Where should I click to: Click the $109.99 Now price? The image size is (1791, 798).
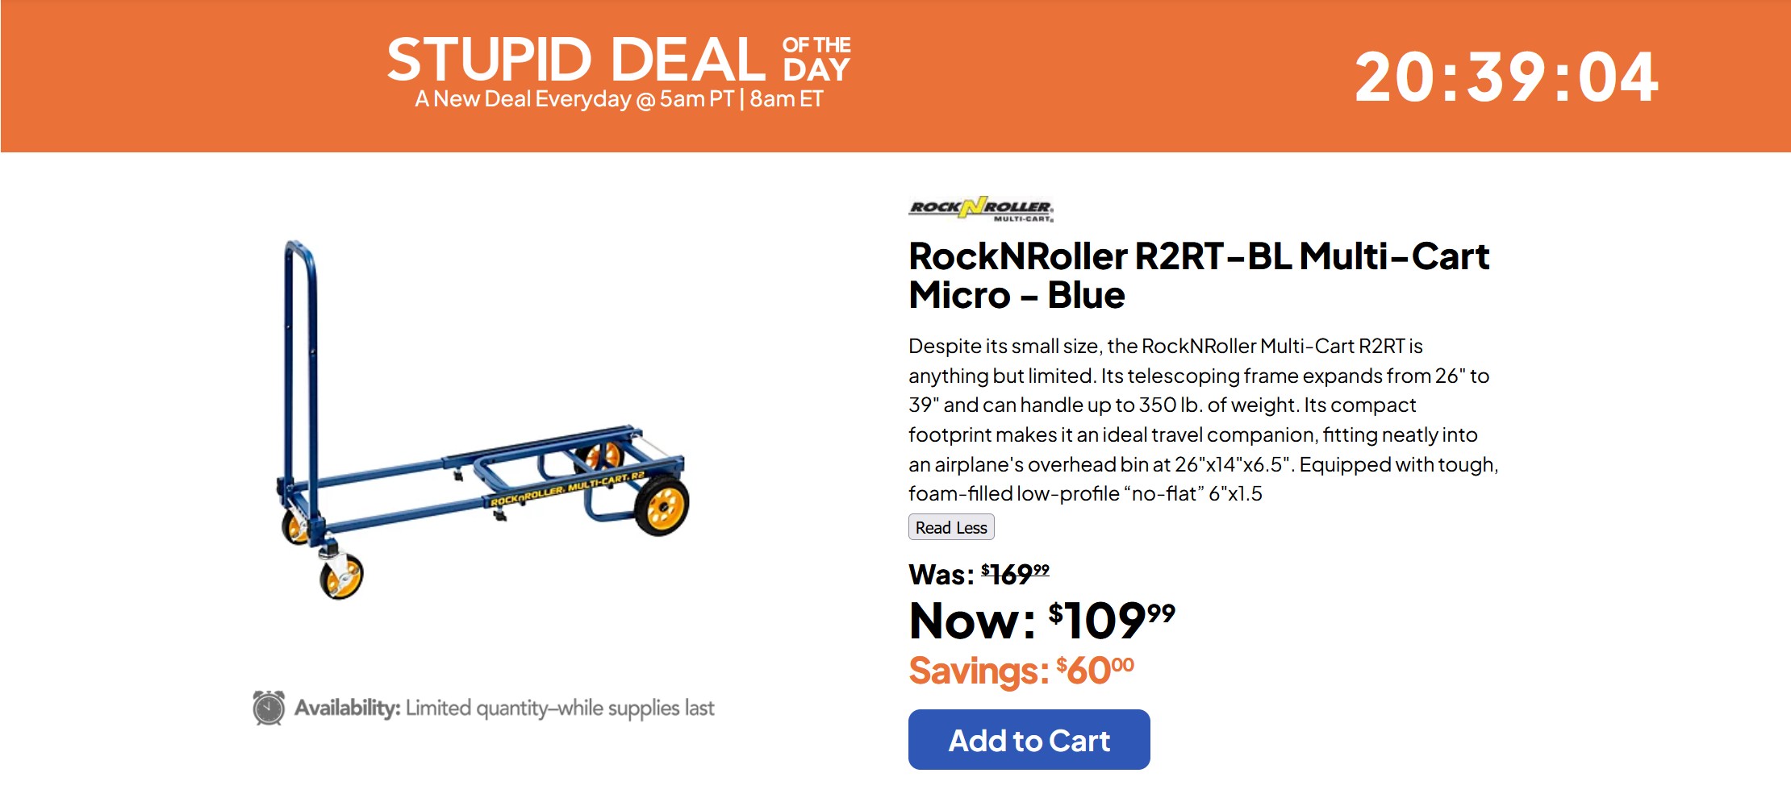tap(1112, 620)
